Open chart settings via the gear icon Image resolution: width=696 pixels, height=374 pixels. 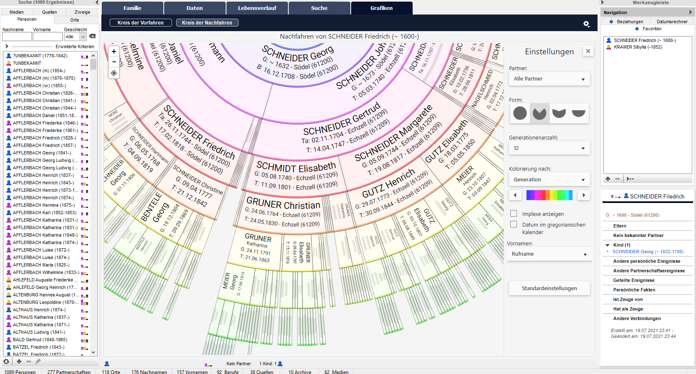(x=586, y=24)
